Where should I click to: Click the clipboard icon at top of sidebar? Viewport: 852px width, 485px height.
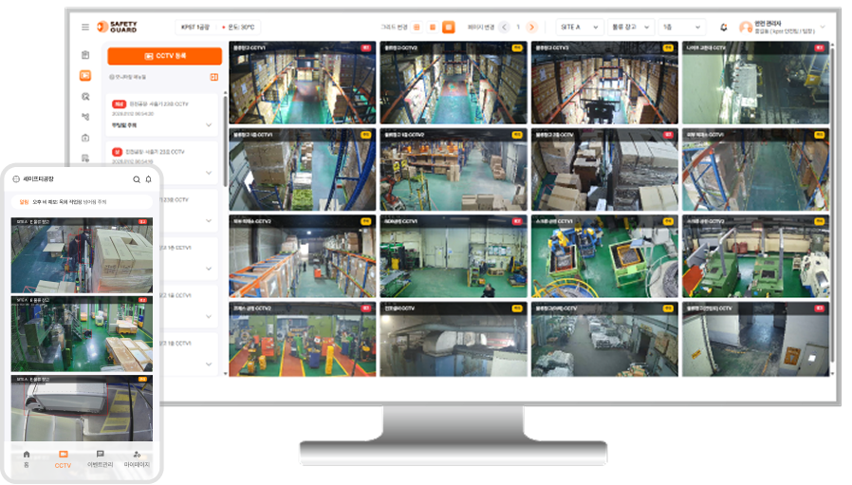click(x=85, y=55)
